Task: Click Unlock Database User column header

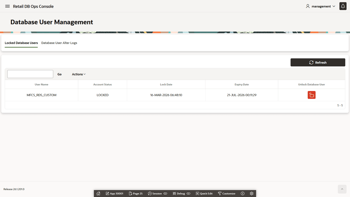Action: 312,84
